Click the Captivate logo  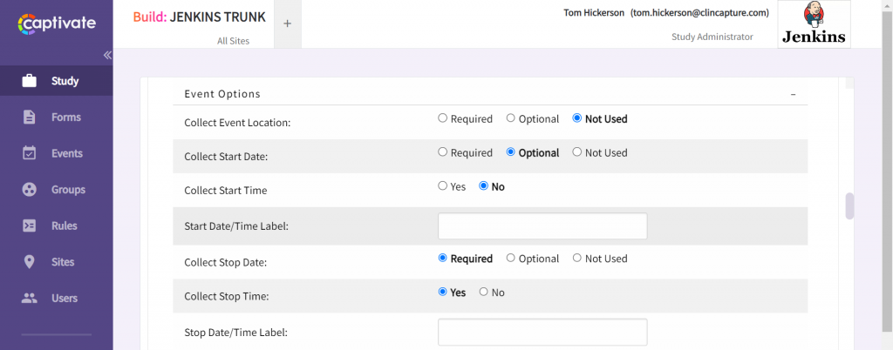tap(57, 24)
